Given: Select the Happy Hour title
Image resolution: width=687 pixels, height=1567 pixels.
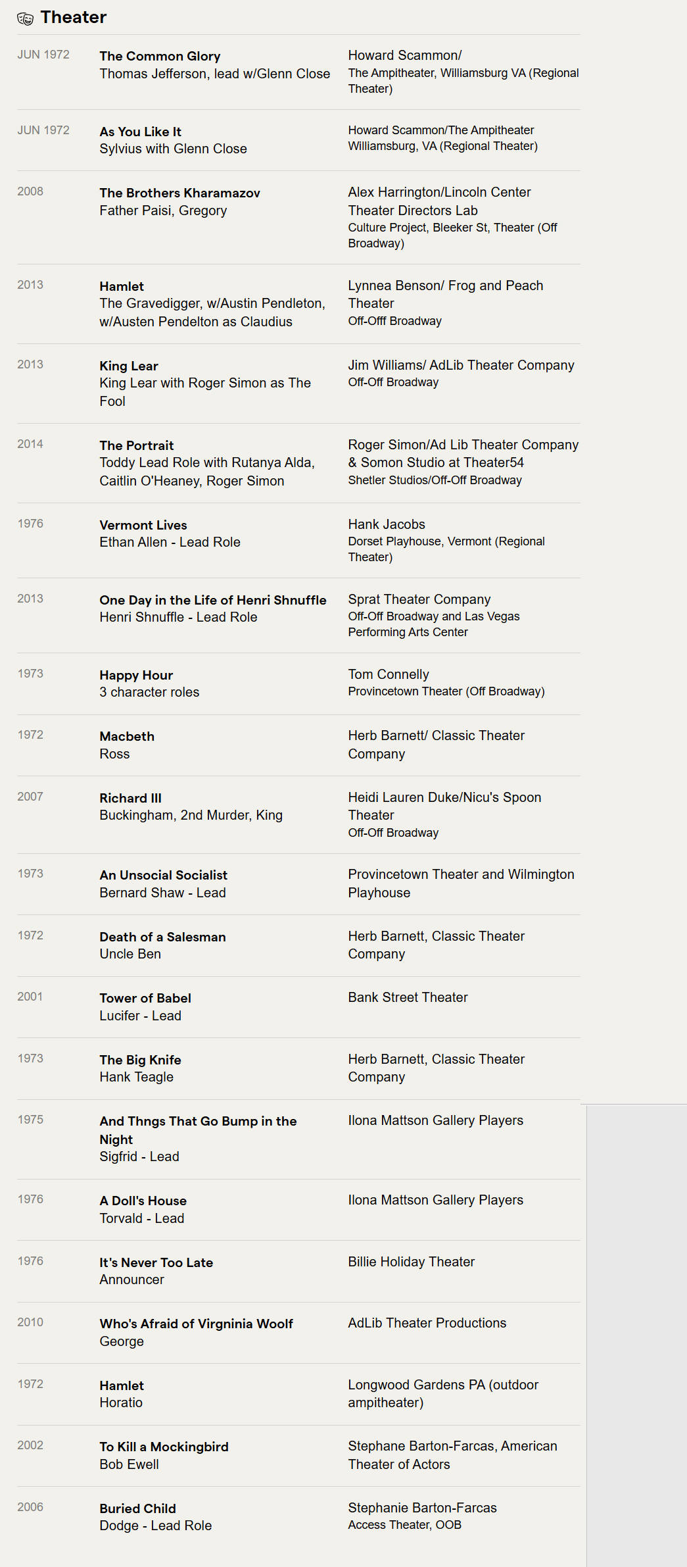Looking at the screenshot, I should tap(136, 675).
